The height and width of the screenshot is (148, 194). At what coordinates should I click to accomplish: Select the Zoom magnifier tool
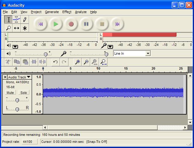pos(9,28)
